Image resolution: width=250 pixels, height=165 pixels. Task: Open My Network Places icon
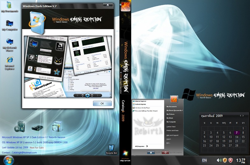[10, 45]
